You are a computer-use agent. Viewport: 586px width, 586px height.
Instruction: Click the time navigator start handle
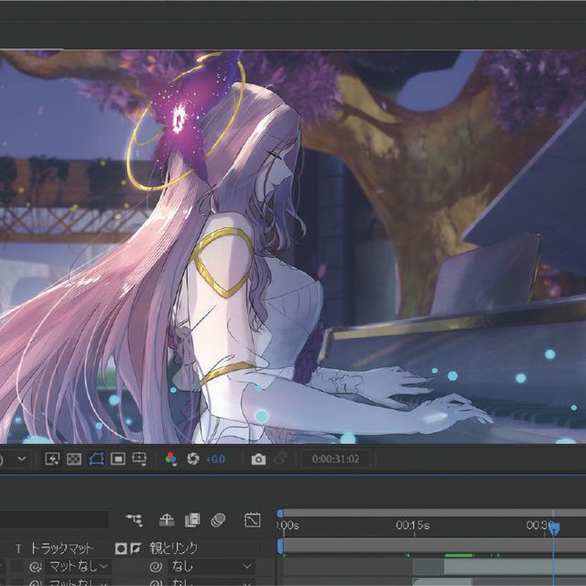click(x=280, y=513)
